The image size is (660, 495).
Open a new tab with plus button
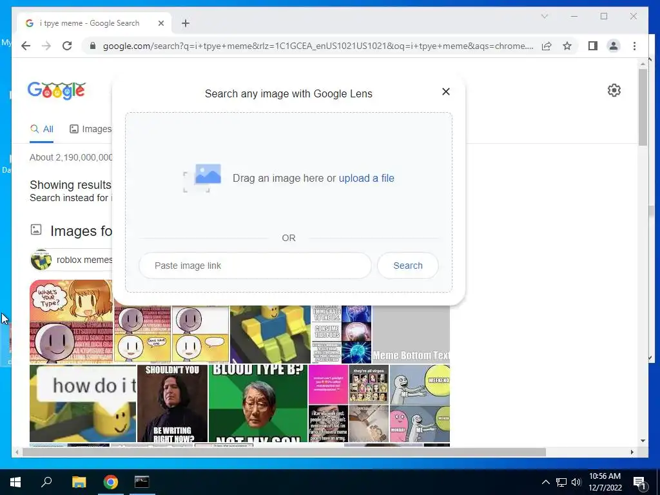click(x=186, y=23)
